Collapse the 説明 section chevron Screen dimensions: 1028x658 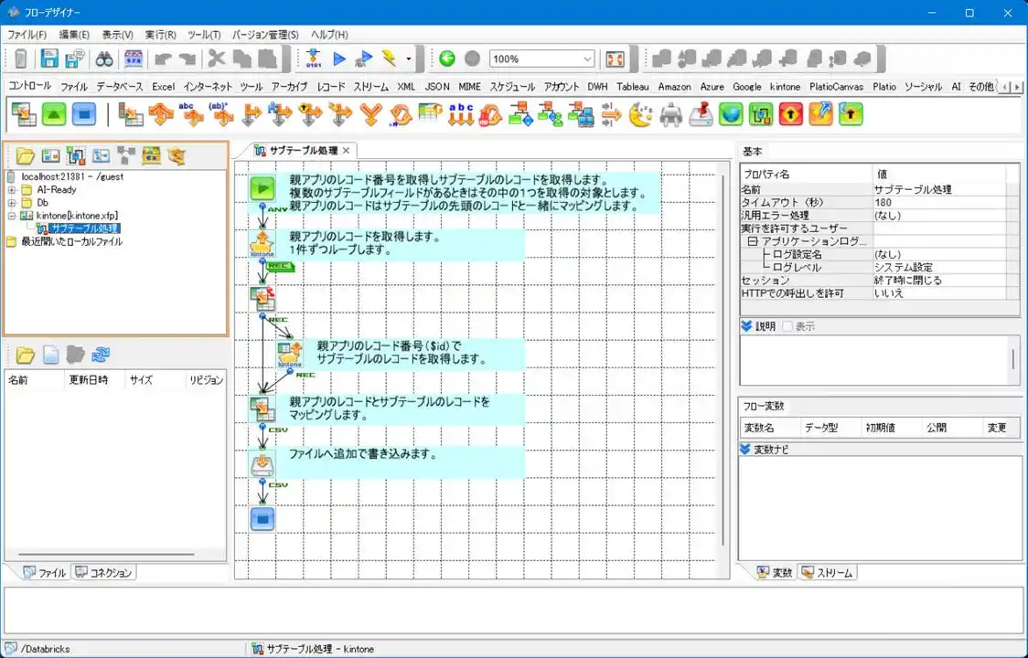pyautogui.click(x=747, y=326)
